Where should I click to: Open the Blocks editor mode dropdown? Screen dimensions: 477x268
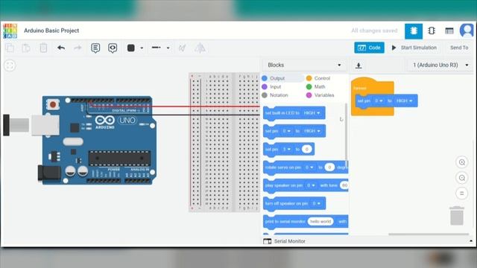pos(304,65)
